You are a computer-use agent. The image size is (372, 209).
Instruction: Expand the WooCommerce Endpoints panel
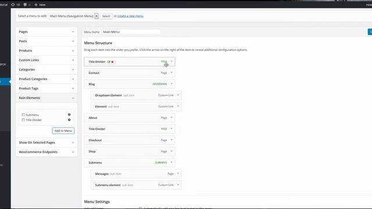46,152
